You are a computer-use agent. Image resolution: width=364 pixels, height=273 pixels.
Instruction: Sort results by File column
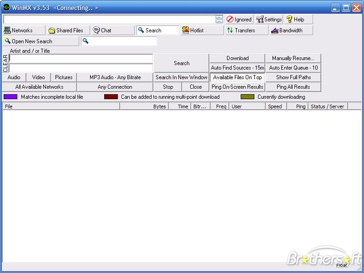click(61, 106)
